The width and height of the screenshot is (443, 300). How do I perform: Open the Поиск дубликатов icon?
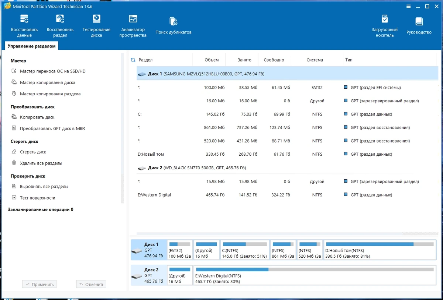tap(173, 21)
